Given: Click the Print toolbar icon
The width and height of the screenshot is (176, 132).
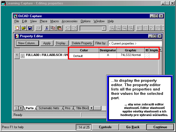Looking at the screenshot, I should (39, 28).
